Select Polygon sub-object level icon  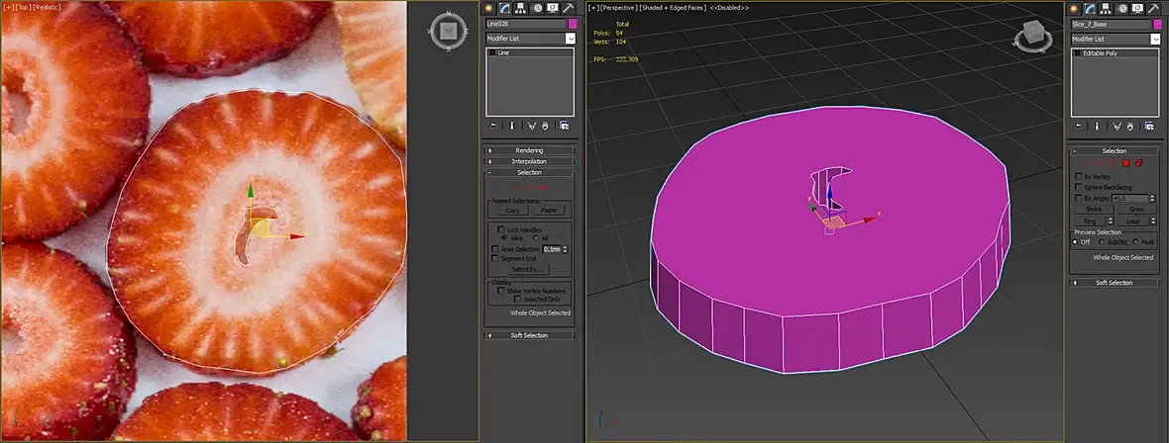(x=1125, y=163)
